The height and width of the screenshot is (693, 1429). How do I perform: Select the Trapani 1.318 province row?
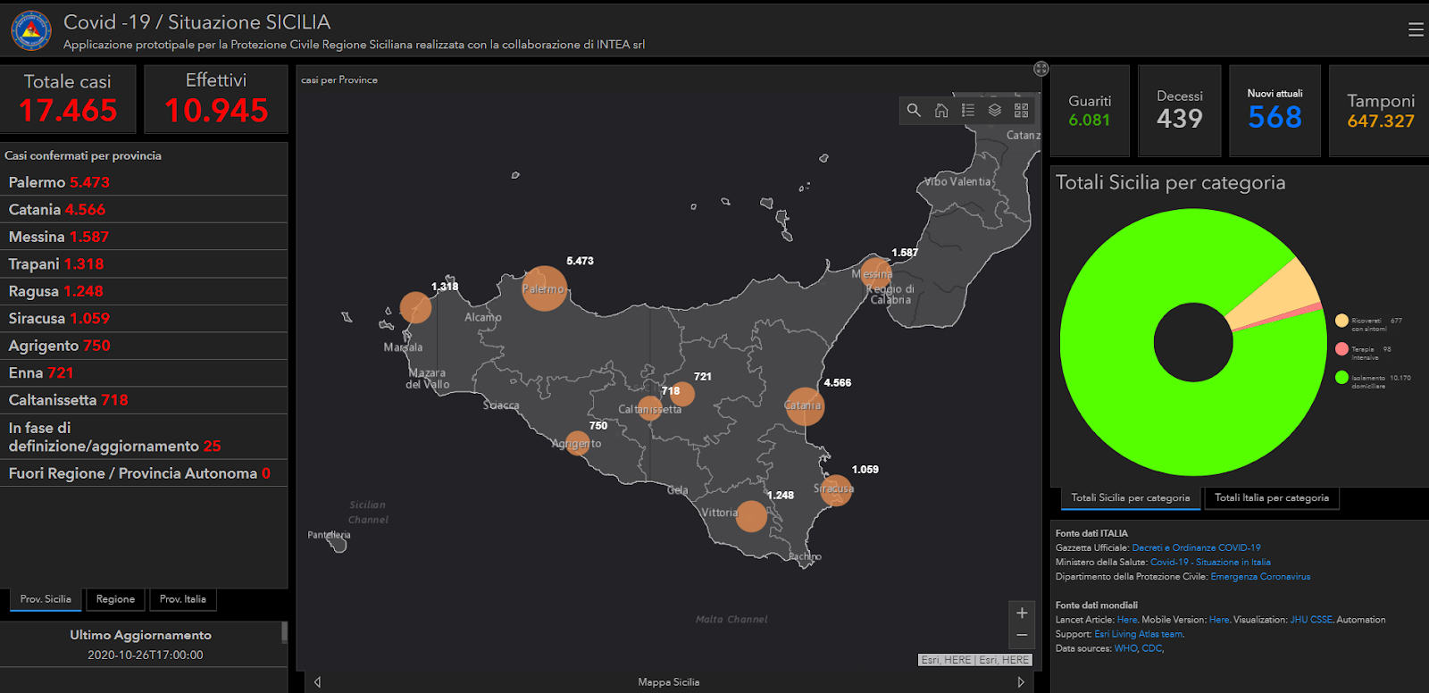(x=144, y=264)
